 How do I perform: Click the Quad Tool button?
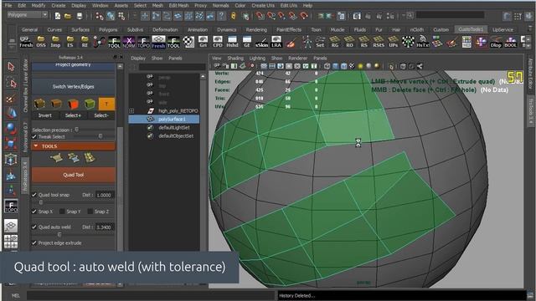(x=73, y=175)
